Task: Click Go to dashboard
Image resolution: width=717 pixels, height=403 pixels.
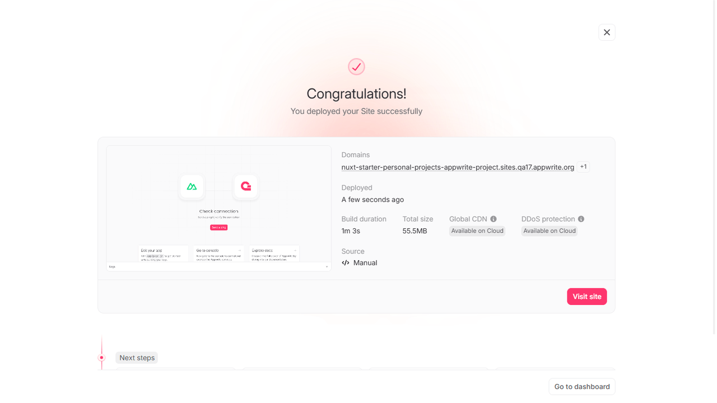Action: 581,386
